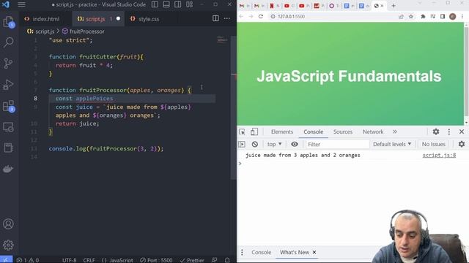Toggle the secondary sidebar layout icon
Image resolution: width=469 pixels, height=263 pixels.
177,4
